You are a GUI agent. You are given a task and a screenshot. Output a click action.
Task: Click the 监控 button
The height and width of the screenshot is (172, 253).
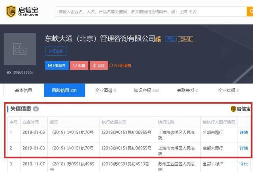click(x=99, y=65)
